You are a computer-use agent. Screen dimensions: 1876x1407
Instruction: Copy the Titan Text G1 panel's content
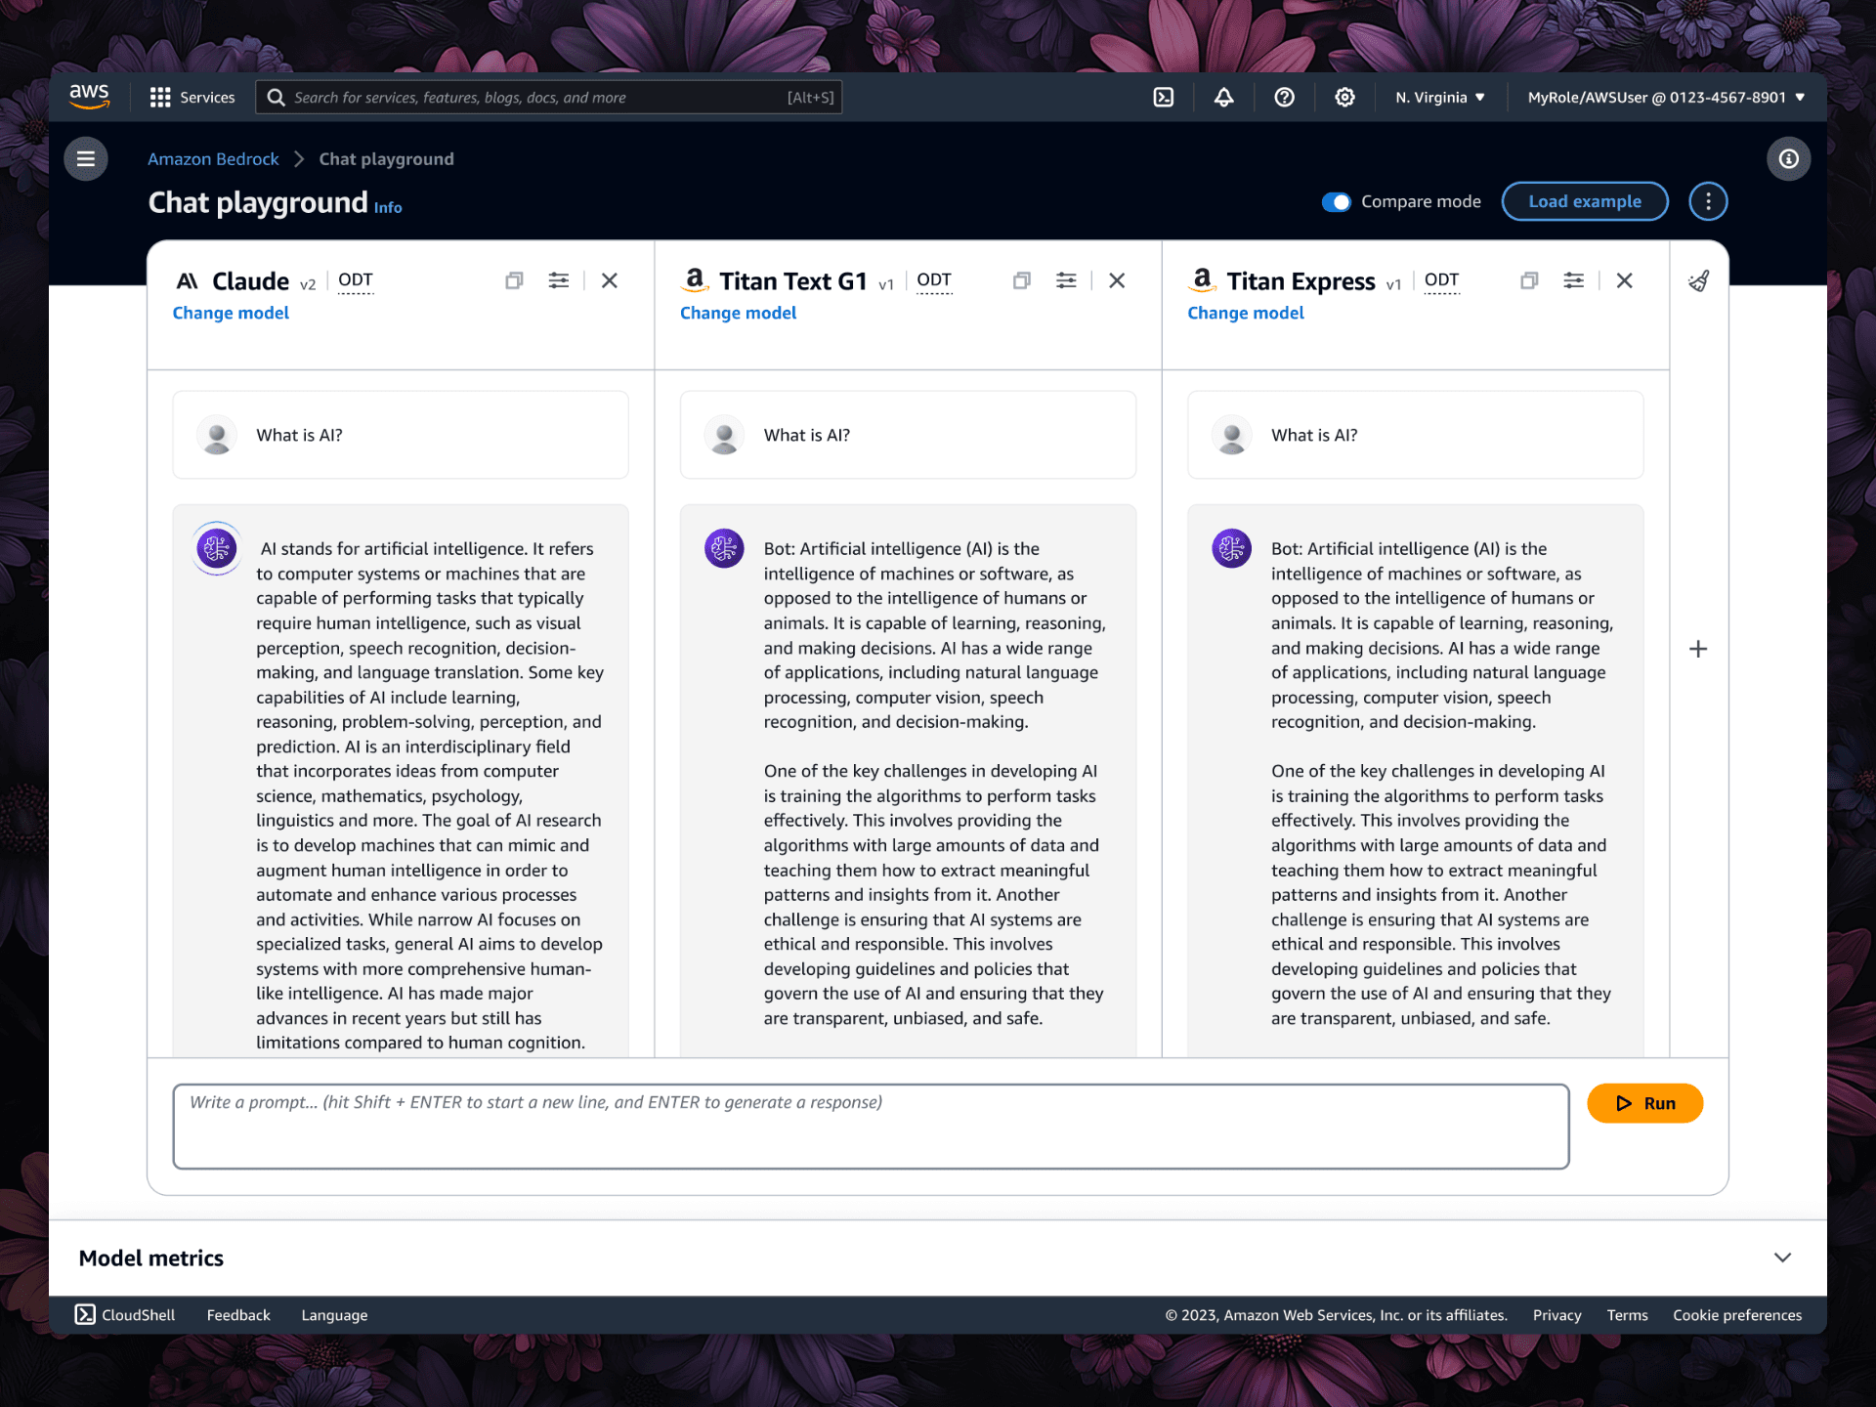tap(1022, 280)
